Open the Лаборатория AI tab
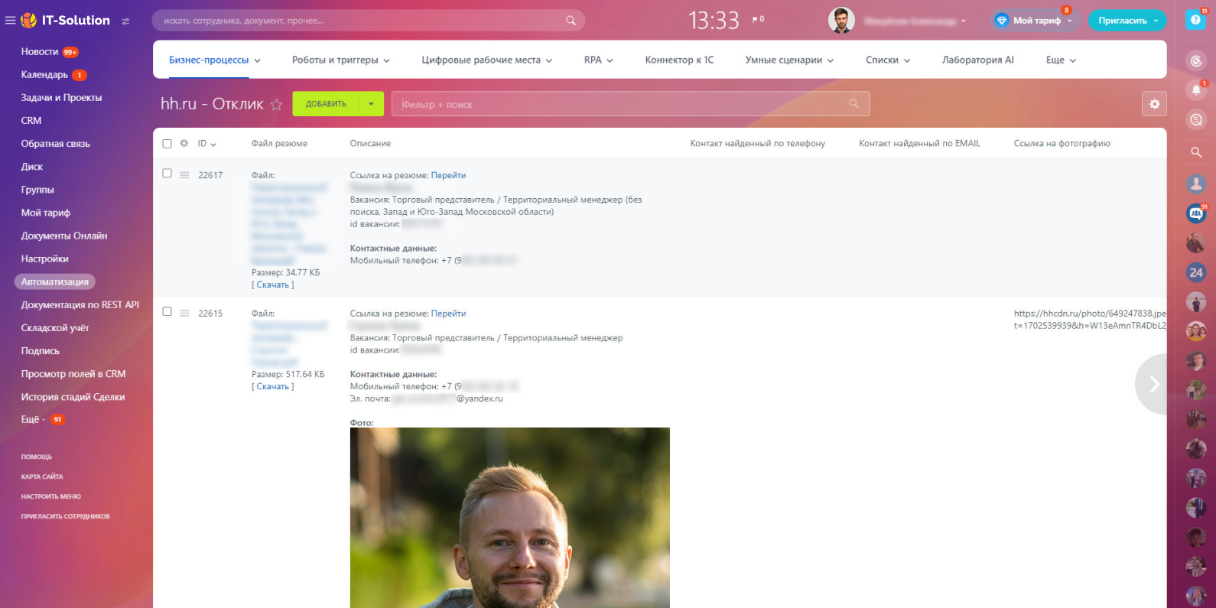The width and height of the screenshot is (1216, 608). [978, 60]
